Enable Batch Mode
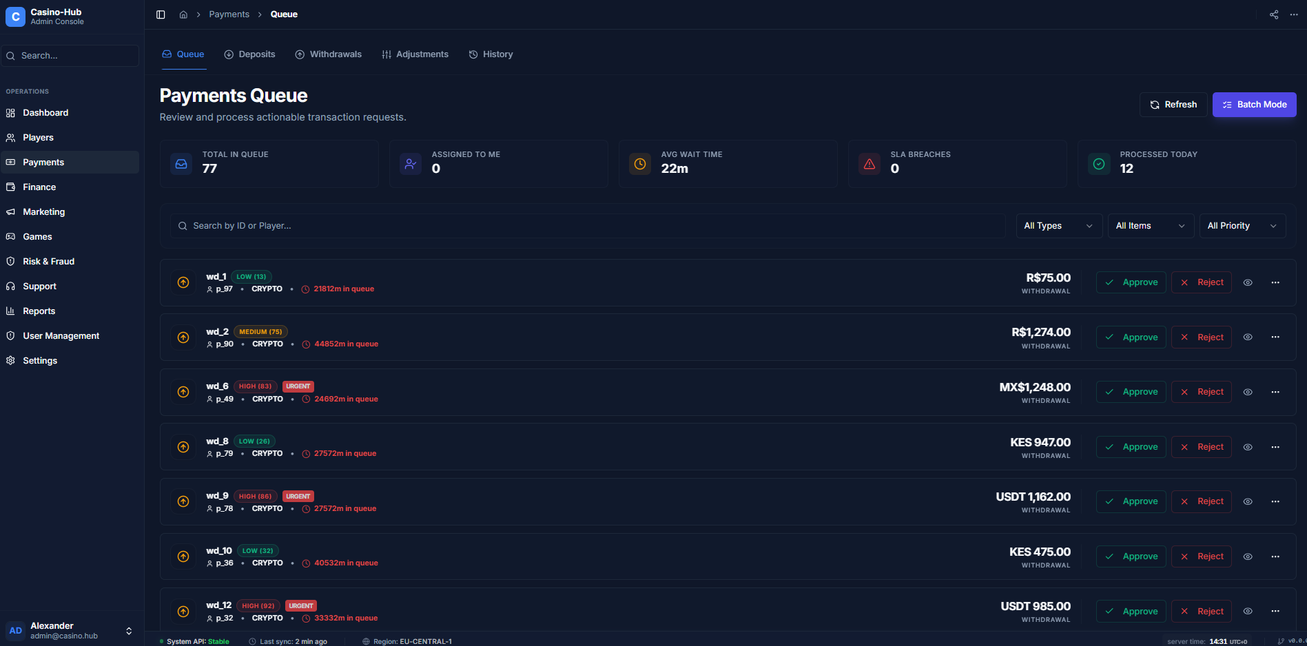Viewport: 1307px width, 646px height. point(1254,105)
